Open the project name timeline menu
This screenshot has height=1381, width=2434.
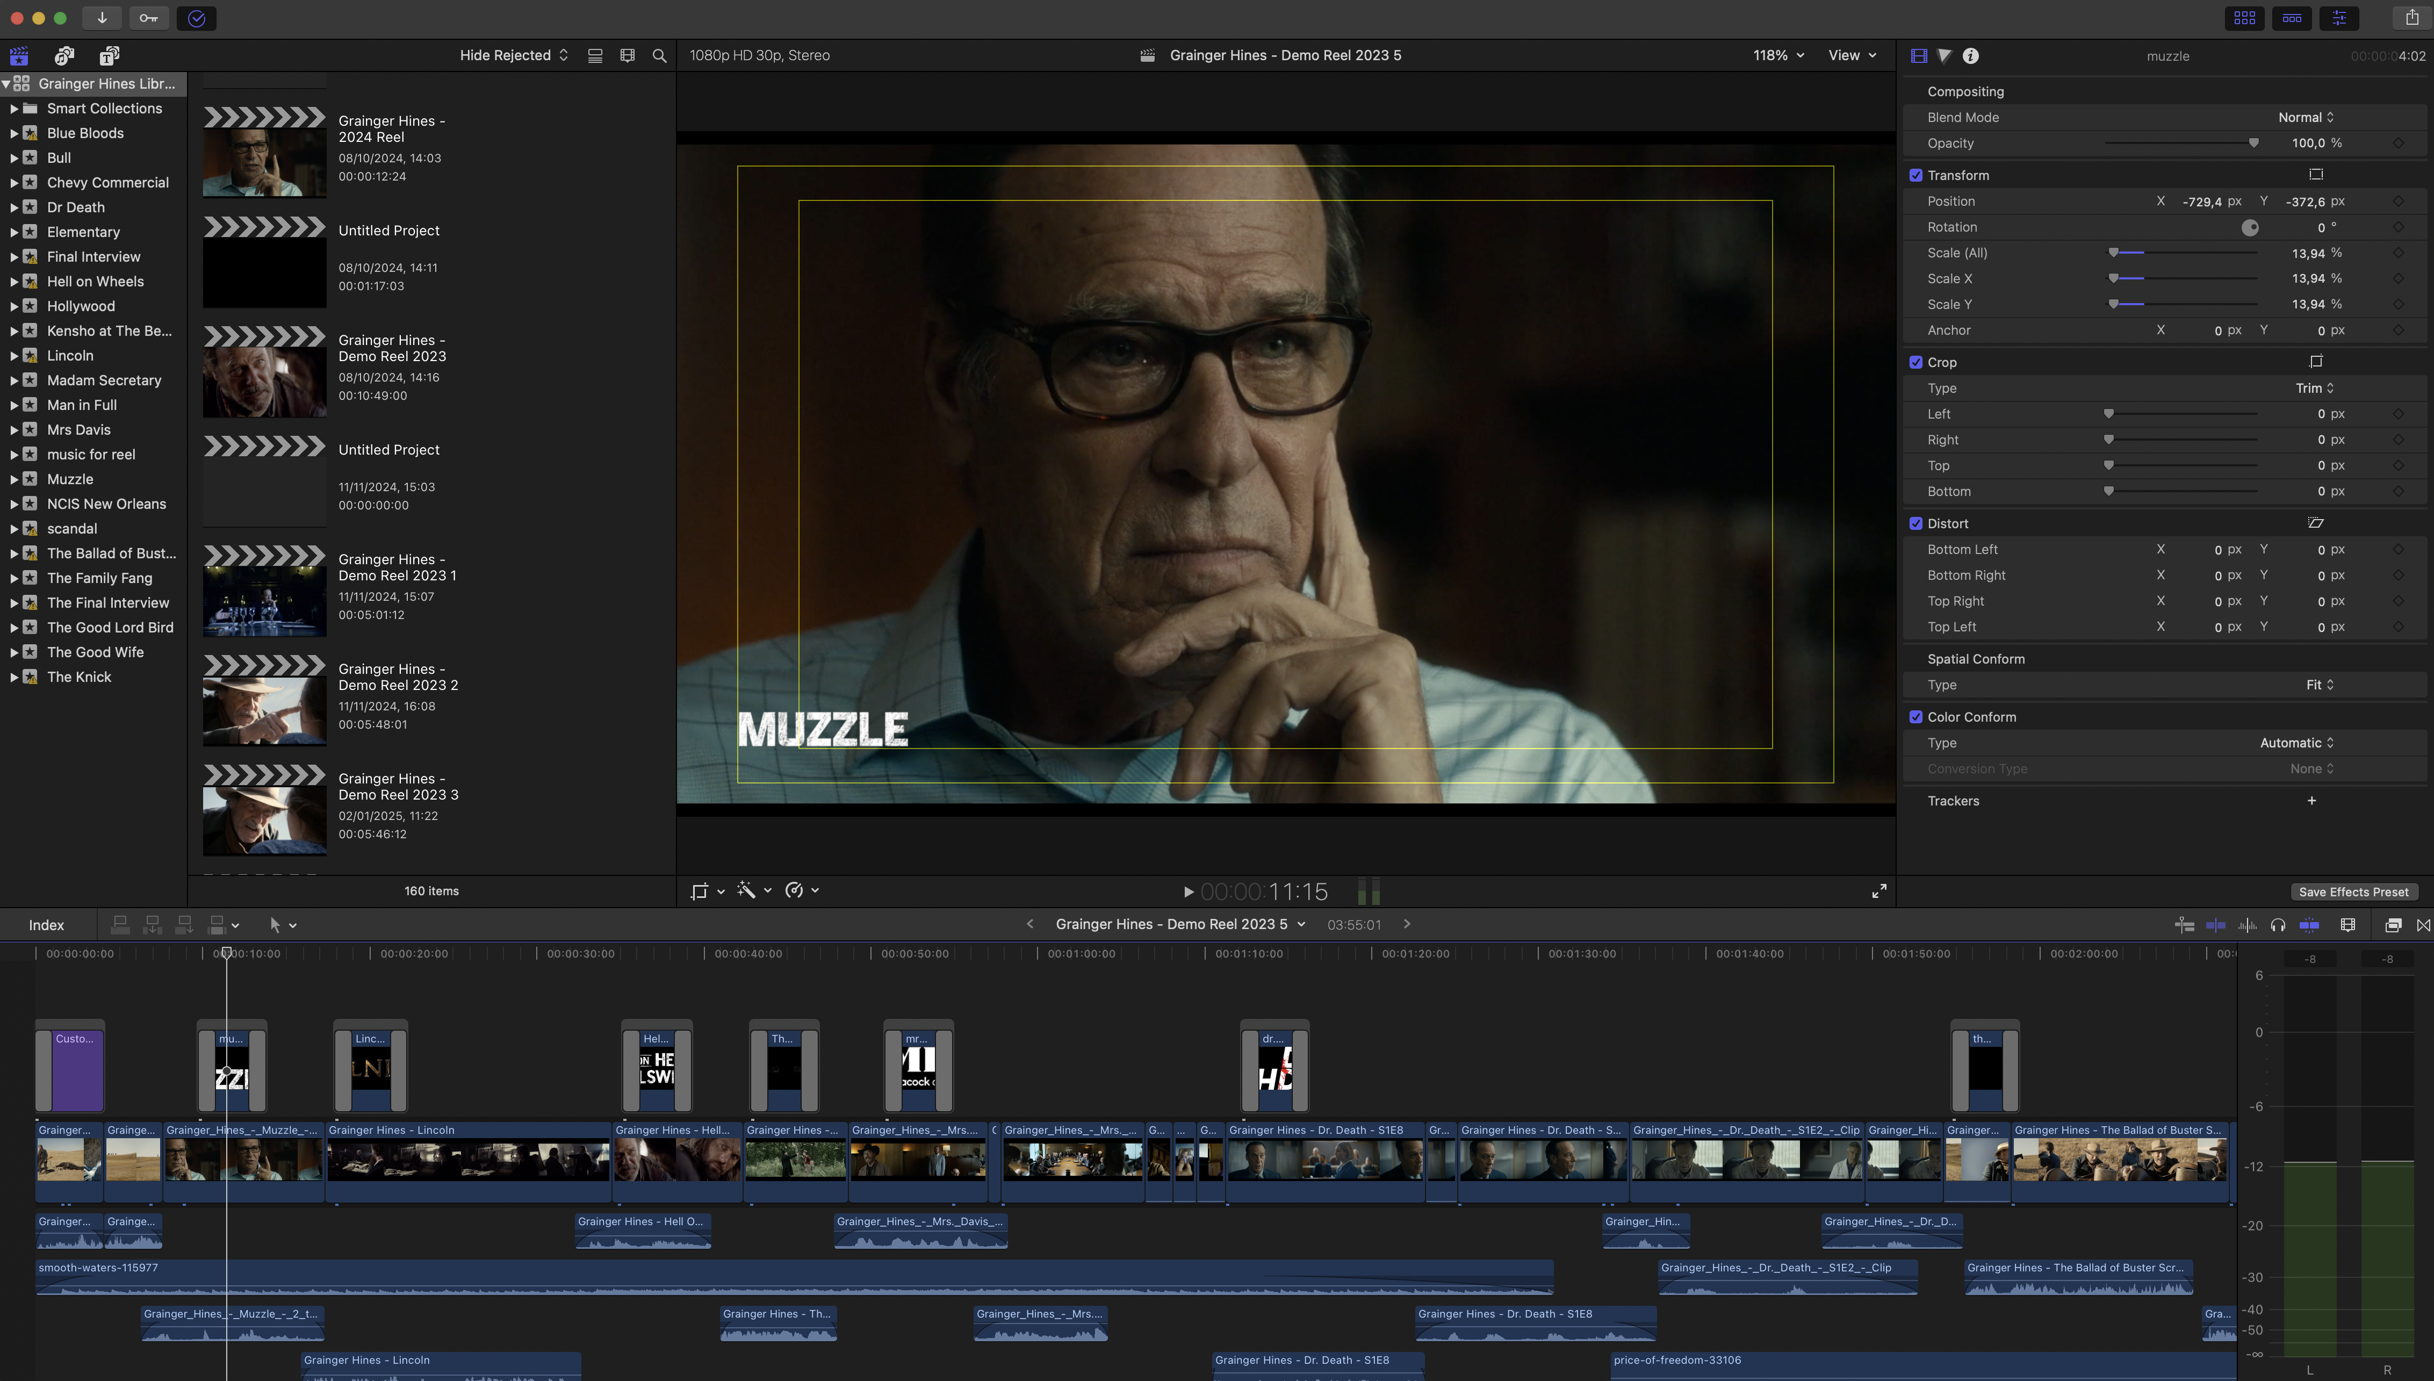tap(1180, 924)
